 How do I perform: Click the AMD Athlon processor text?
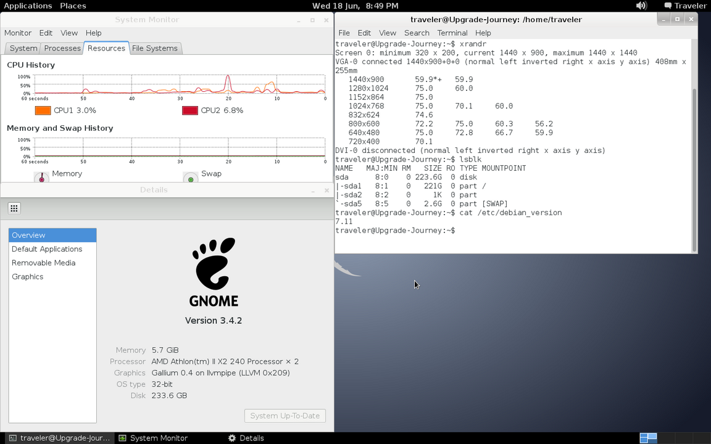(225, 361)
